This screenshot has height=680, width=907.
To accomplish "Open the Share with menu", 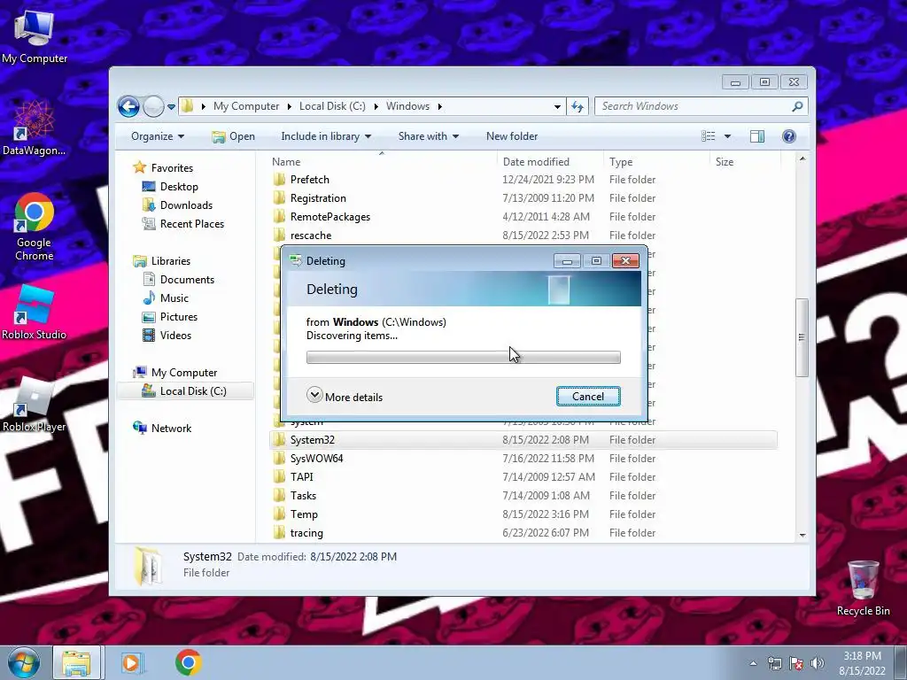I will coord(428,136).
